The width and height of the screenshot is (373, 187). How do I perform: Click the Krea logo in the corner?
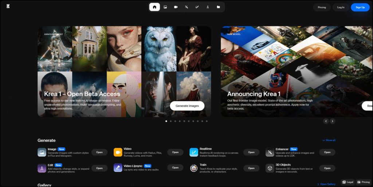[8, 6]
